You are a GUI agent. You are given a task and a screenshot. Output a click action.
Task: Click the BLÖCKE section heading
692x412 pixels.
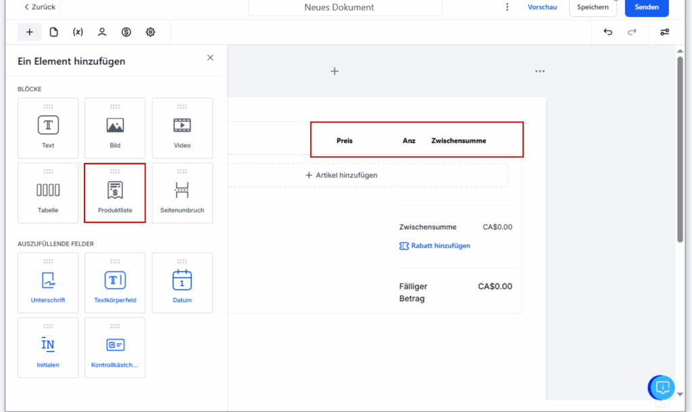click(x=30, y=89)
